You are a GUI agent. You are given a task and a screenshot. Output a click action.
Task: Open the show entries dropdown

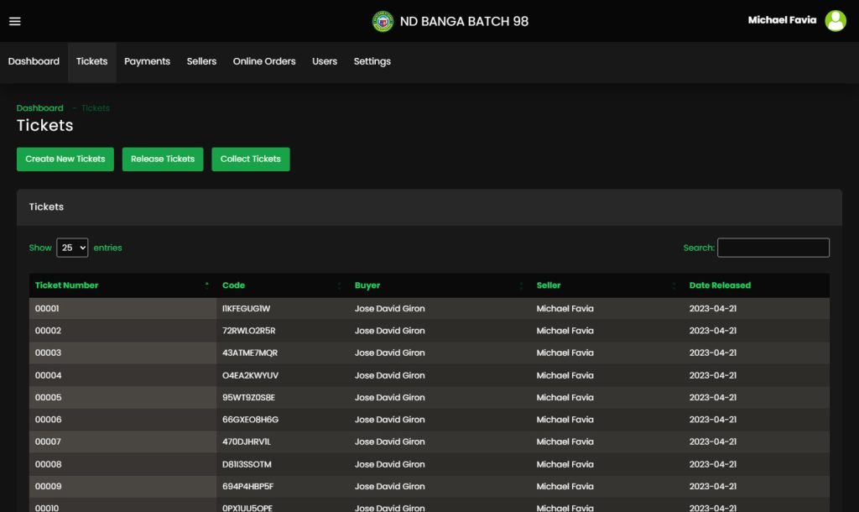pos(72,248)
